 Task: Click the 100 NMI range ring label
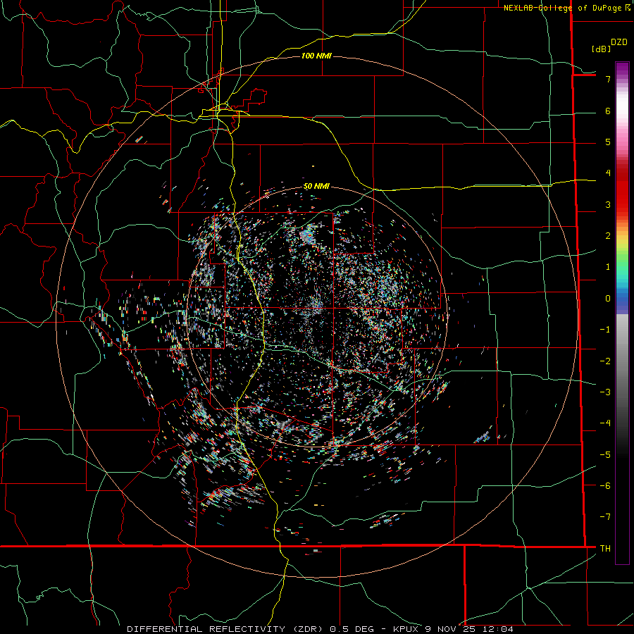(x=316, y=56)
